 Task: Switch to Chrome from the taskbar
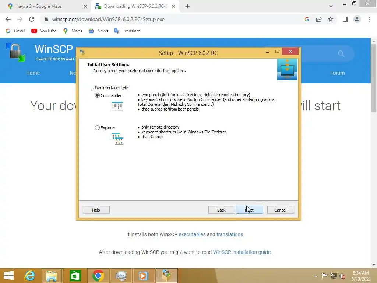pyautogui.click(x=98, y=276)
